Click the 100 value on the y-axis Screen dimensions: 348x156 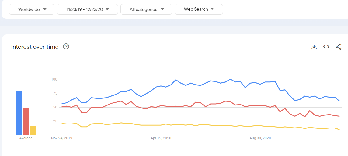click(x=54, y=79)
